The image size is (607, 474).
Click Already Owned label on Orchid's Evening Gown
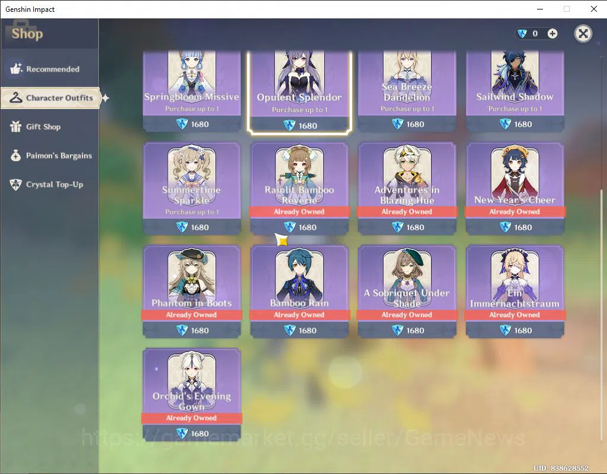[191, 418]
